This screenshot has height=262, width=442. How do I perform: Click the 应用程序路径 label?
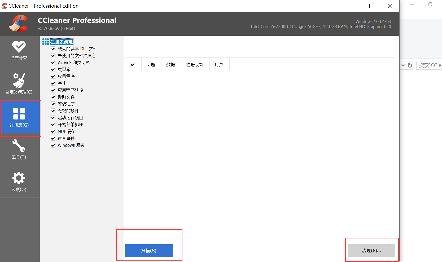(x=71, y=90)
